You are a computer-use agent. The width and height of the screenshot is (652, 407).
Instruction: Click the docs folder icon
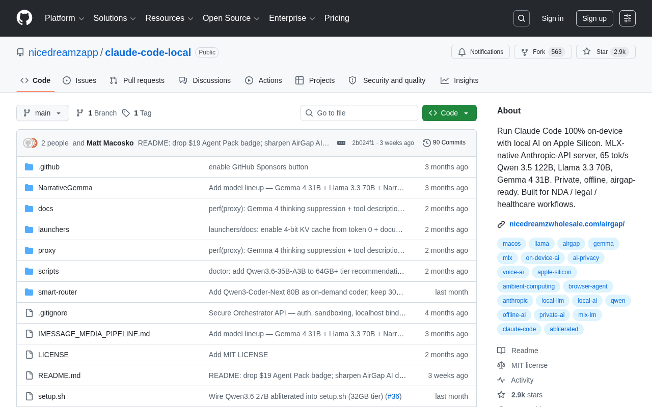(29, 209)
